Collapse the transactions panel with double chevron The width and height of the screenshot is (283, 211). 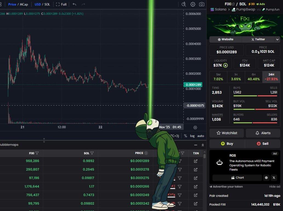203,145
